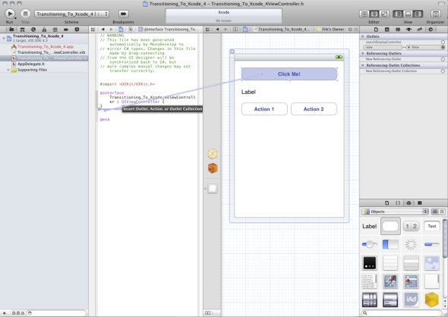Select the First Responder orange cube
The image size is (448, 317).
[x=213, y=168]
